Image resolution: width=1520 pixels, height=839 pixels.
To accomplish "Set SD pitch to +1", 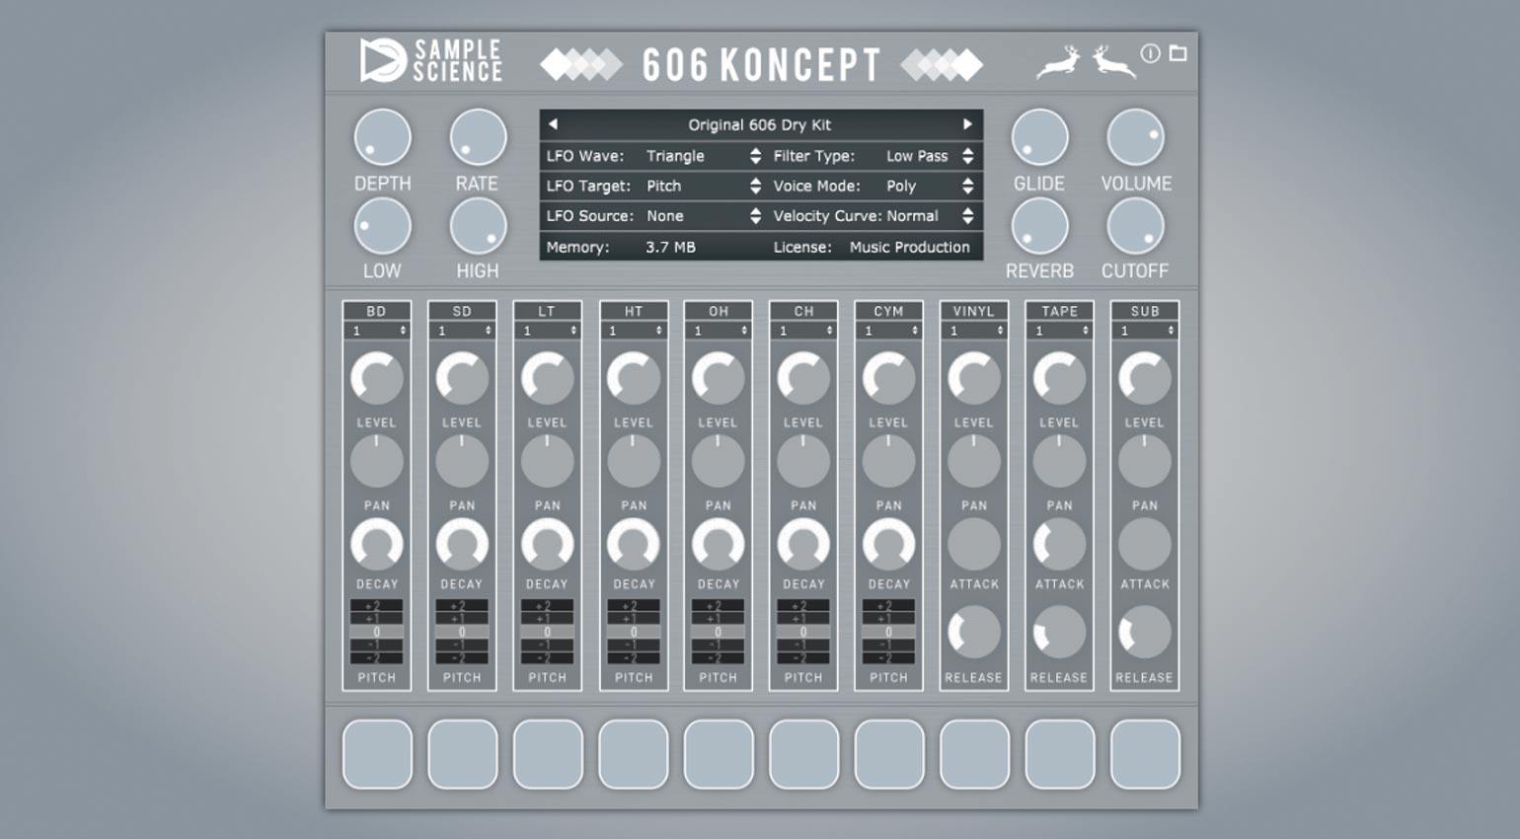I will (462, 619).
